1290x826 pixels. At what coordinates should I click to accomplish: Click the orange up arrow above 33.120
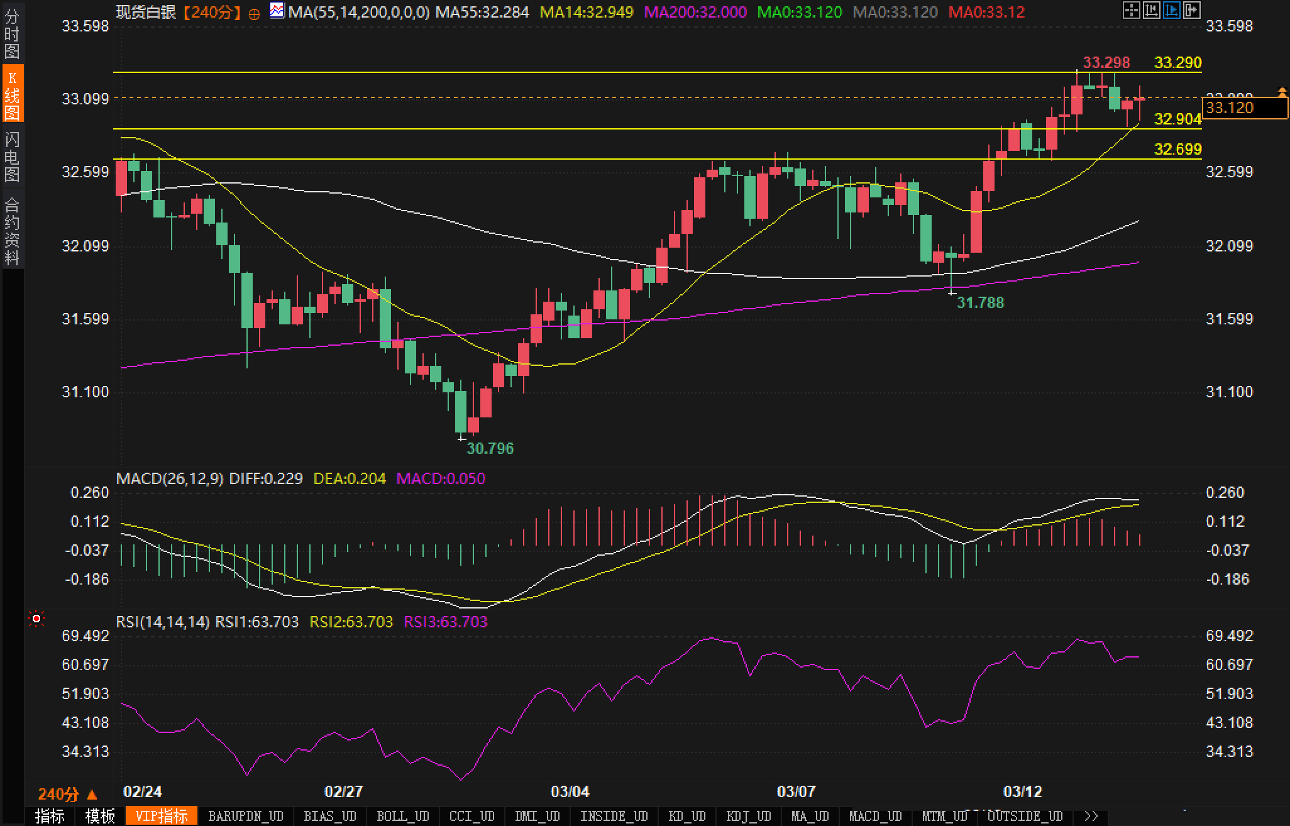pyautogui.click(x=1282, y=92)
